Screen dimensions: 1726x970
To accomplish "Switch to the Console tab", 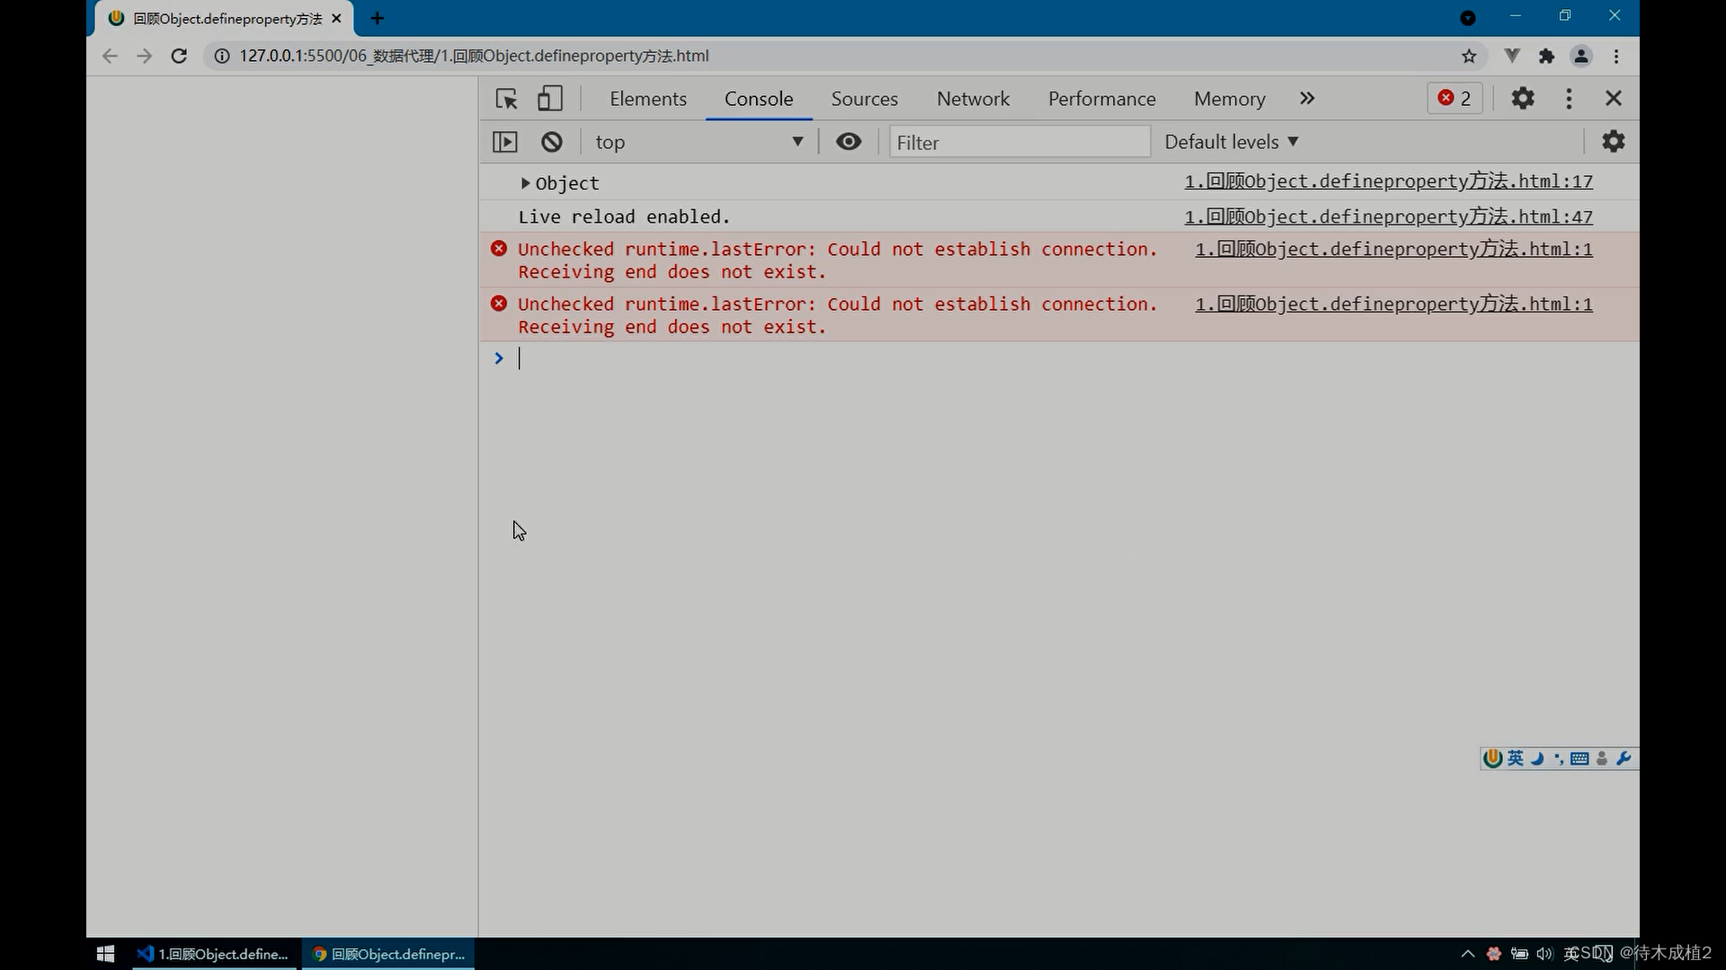I will coord(759,99).
